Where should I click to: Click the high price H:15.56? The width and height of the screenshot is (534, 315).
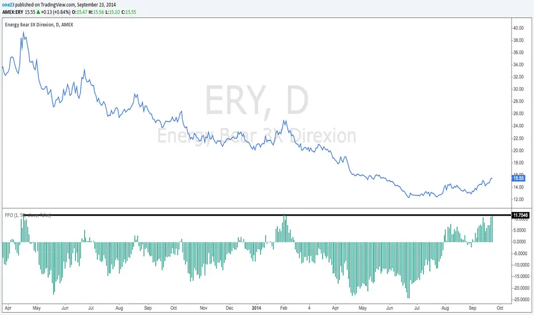[96, 12]
